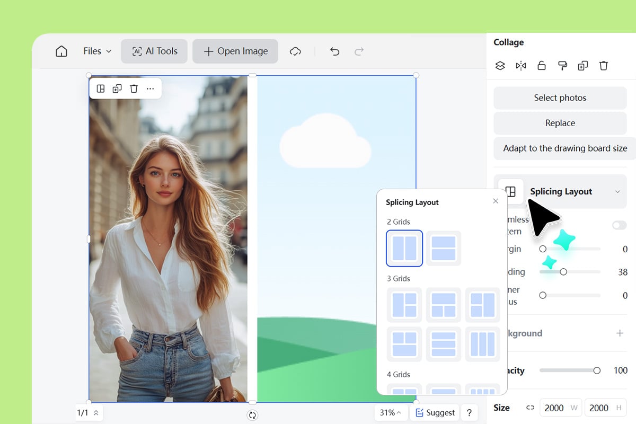Screen dimensions: 636x424
Task: Click the rotate handle below the canvas
Action: click(252, 415)
